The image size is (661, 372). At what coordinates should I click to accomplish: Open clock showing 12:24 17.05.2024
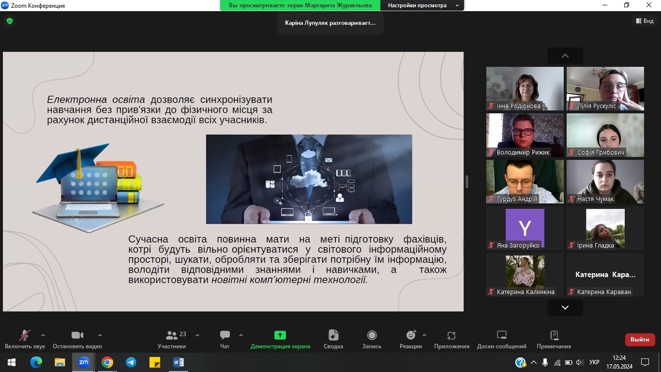(x=619, y=362)
